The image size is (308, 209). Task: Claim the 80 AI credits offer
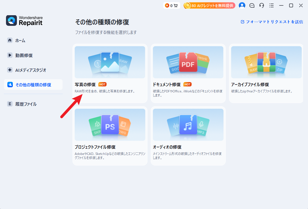point(209,5)
